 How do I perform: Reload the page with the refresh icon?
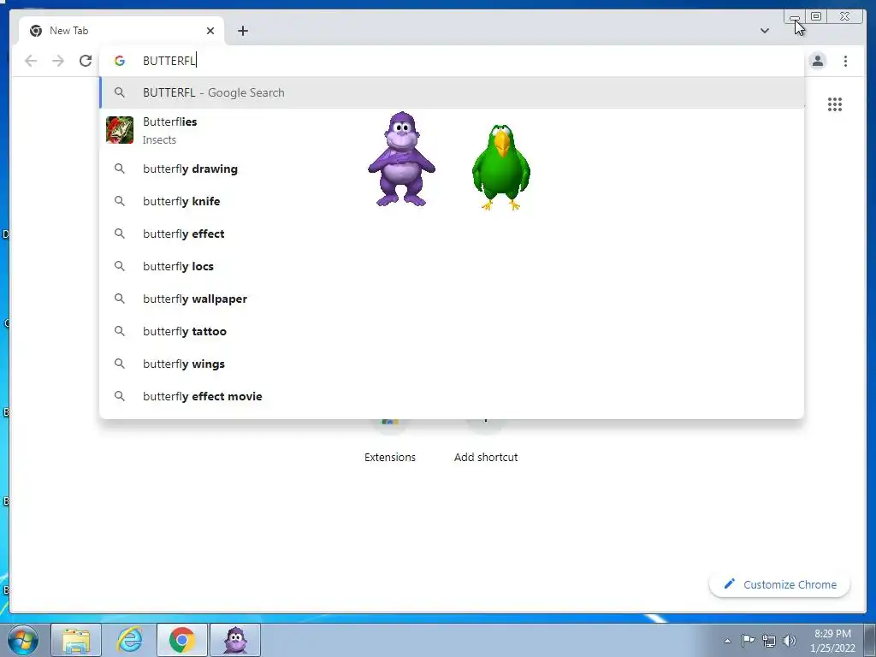coord(85,61)
